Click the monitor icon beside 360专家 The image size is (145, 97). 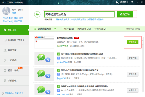(5, 40)
